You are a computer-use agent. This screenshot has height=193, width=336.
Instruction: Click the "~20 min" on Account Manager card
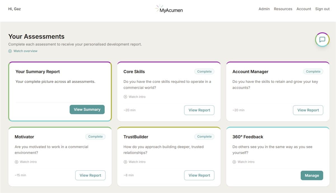[x=238, y=110]
